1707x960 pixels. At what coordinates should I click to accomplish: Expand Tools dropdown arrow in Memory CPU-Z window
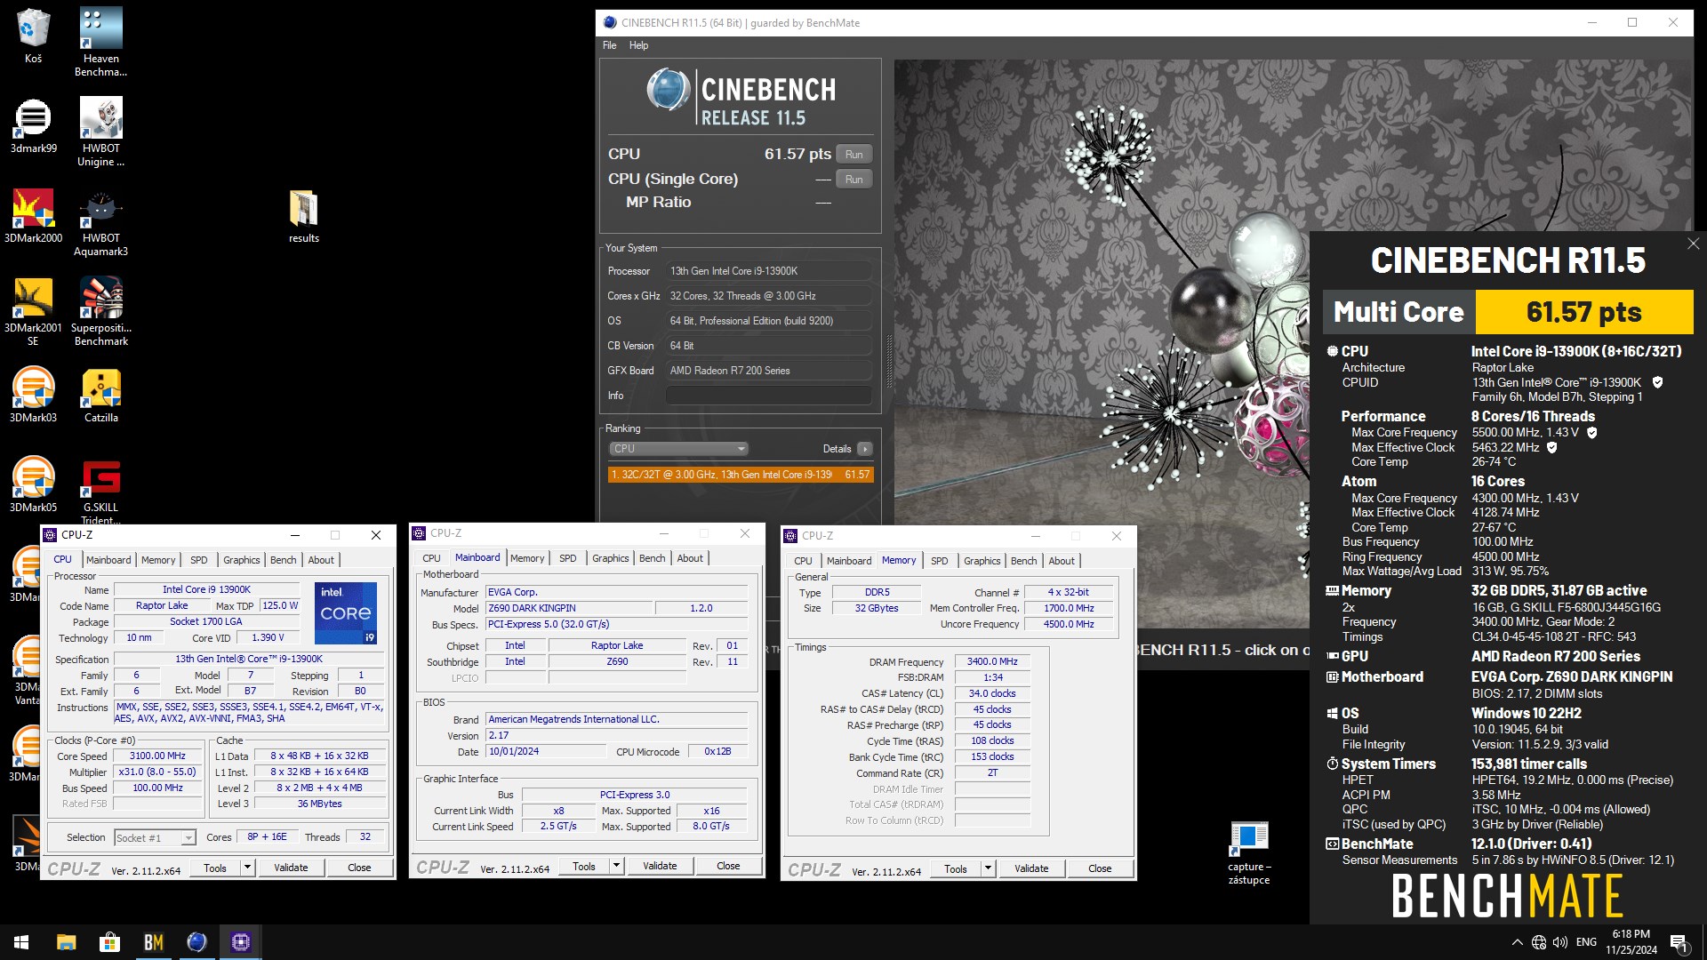pos(989,869)
